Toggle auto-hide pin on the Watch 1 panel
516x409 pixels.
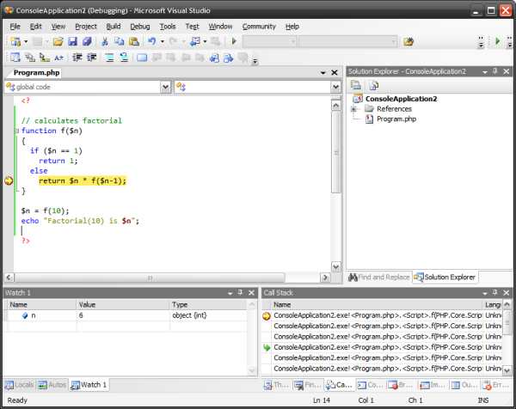(x=240, y=293)
